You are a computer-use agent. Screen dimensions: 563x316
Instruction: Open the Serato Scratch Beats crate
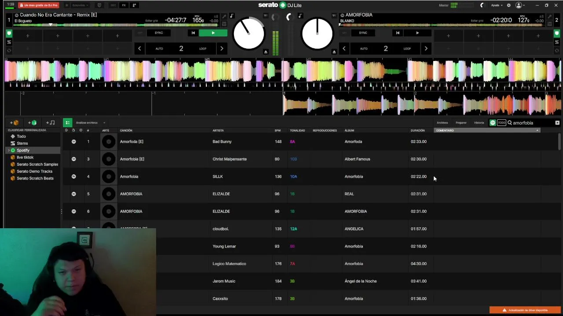tap(34, 179)
